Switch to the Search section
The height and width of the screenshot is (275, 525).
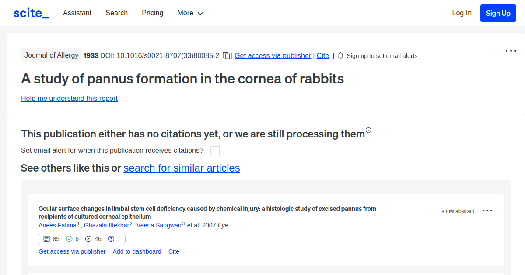(x=116, y=13)
